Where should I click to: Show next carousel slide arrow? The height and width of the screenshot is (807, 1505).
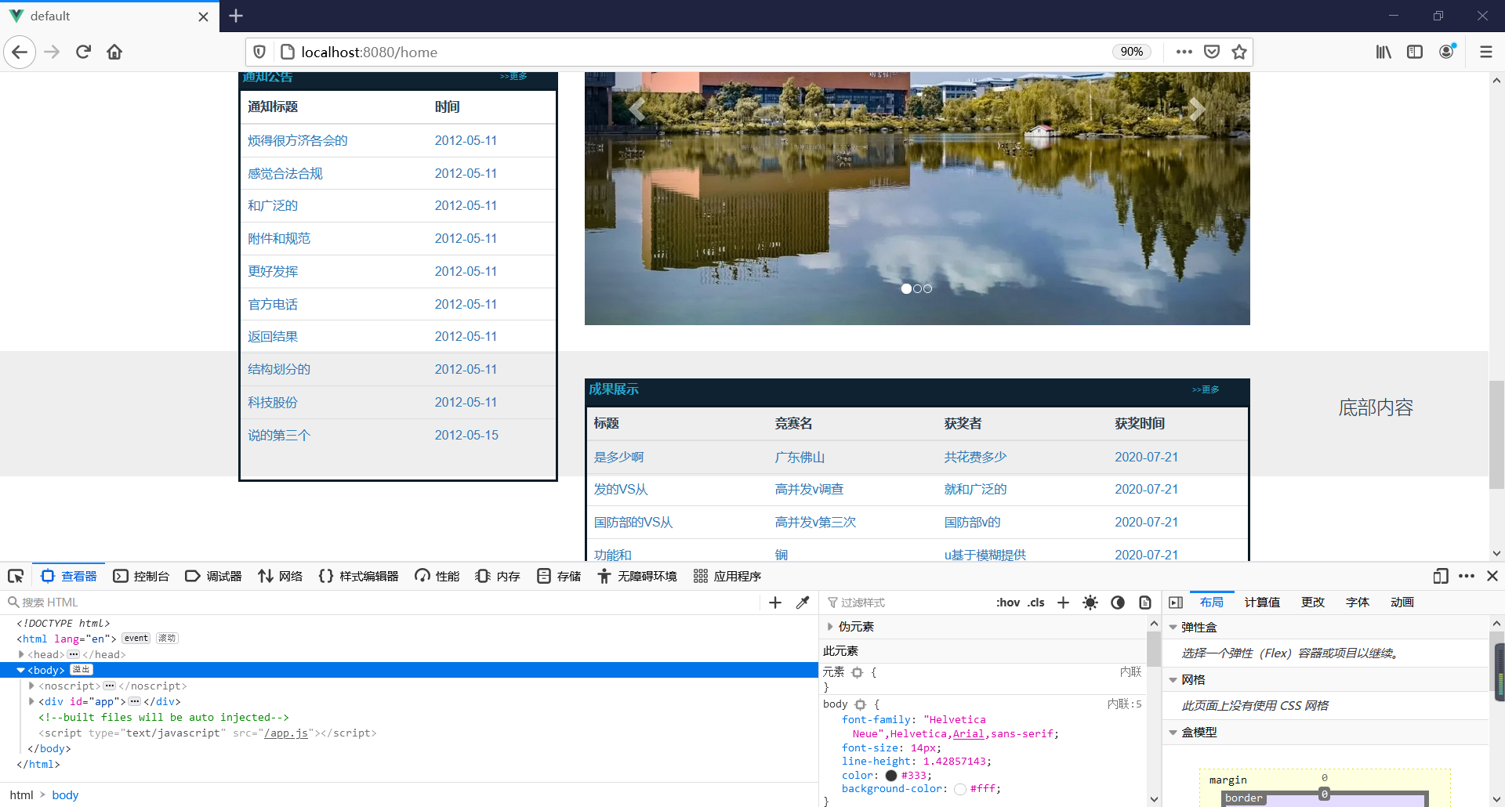coord(1196,110)
